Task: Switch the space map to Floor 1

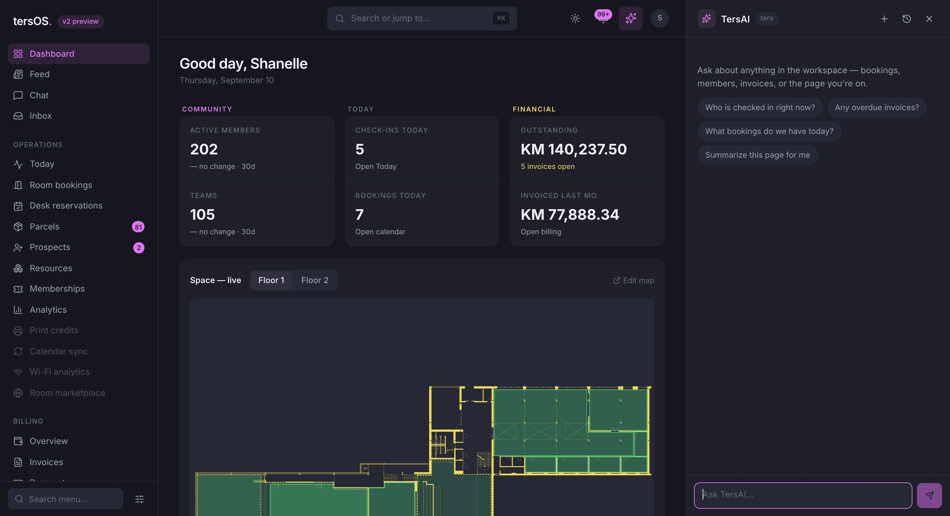Action: point(271,280)
